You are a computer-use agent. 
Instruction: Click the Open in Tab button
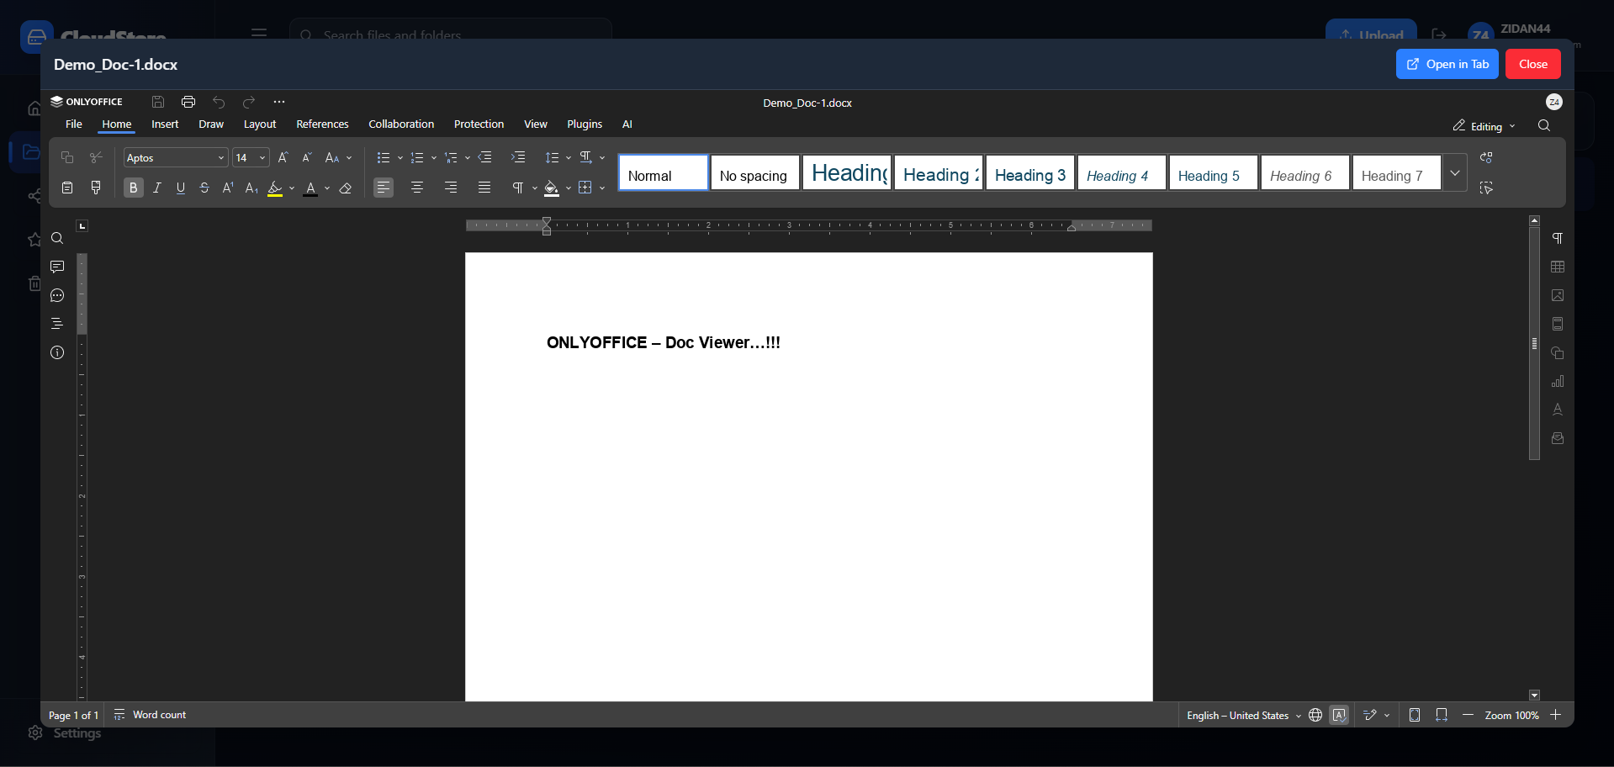[x=1446, y=64]
